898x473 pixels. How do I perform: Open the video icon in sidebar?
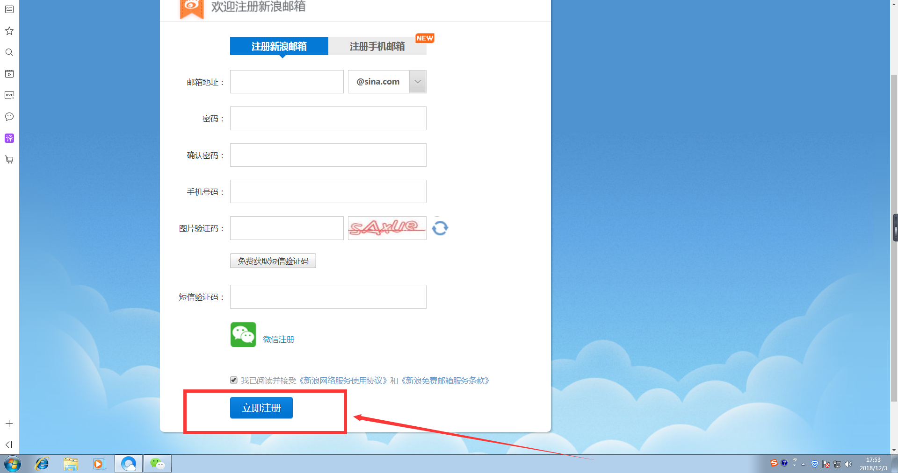9,74
